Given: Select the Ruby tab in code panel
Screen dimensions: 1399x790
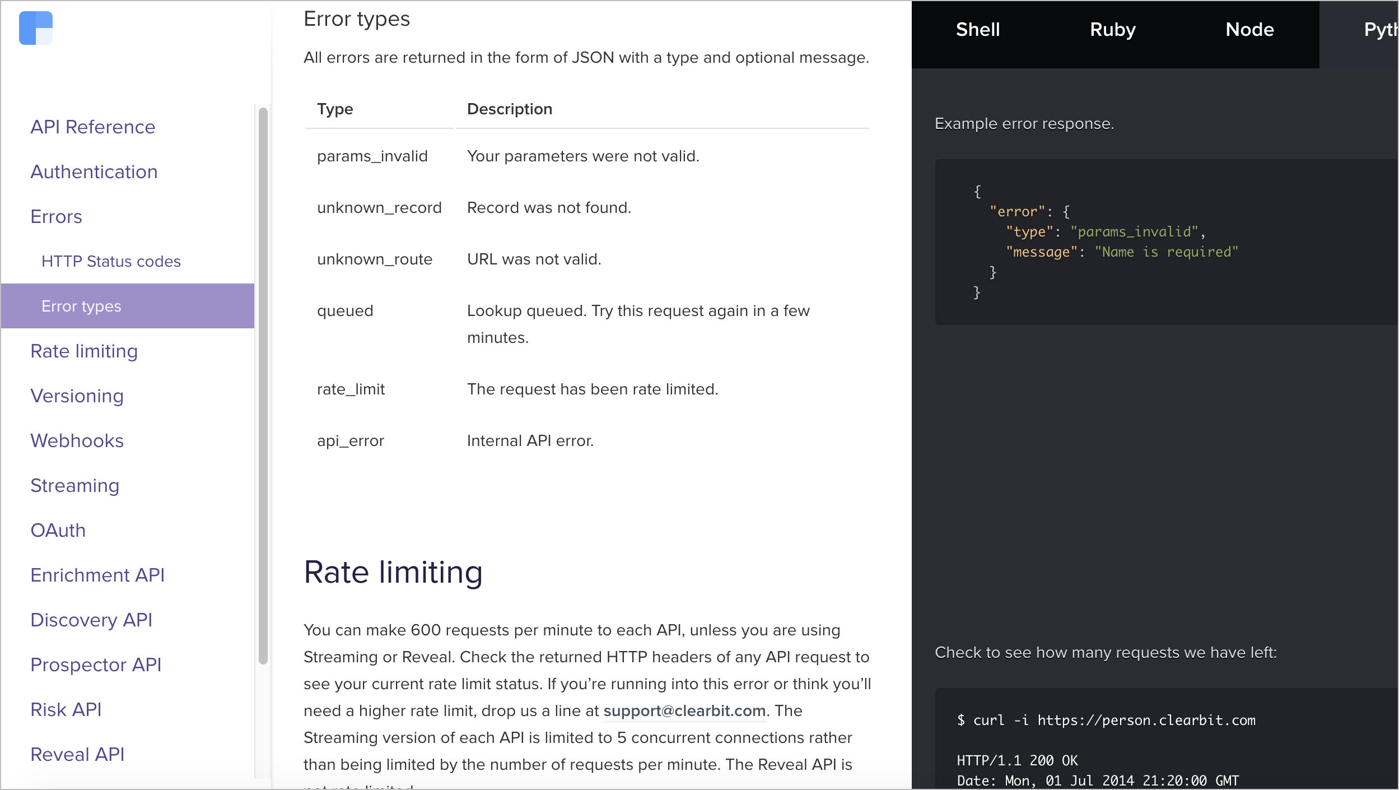Looking at the screenshot, I should [x=1113, y=29].
